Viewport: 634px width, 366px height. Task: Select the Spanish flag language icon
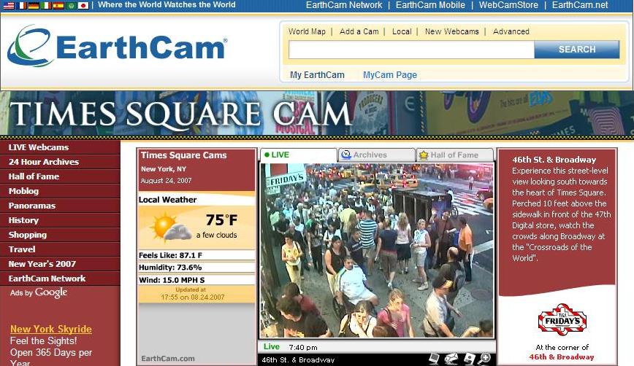(58, 5)
